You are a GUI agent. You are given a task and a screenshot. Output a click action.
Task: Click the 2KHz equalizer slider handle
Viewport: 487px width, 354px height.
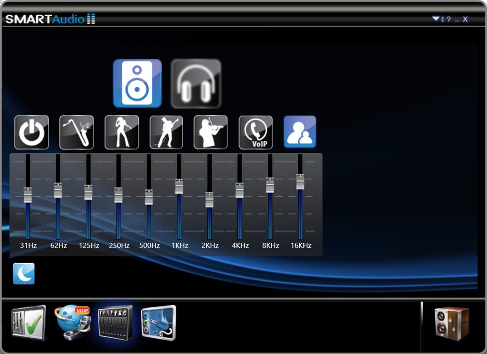209,200
